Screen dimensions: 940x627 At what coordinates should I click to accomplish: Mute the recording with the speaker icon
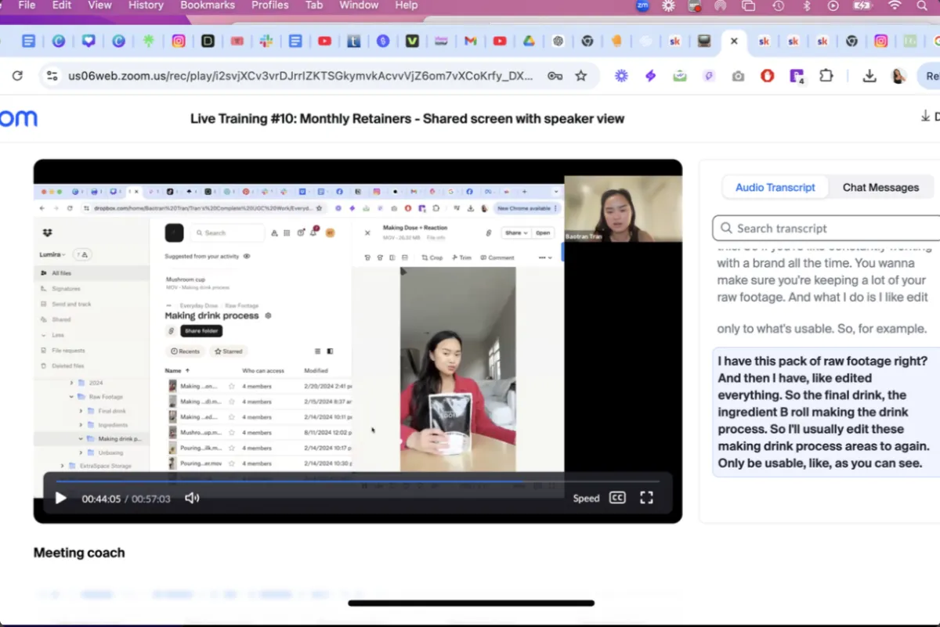pos(192,498)
